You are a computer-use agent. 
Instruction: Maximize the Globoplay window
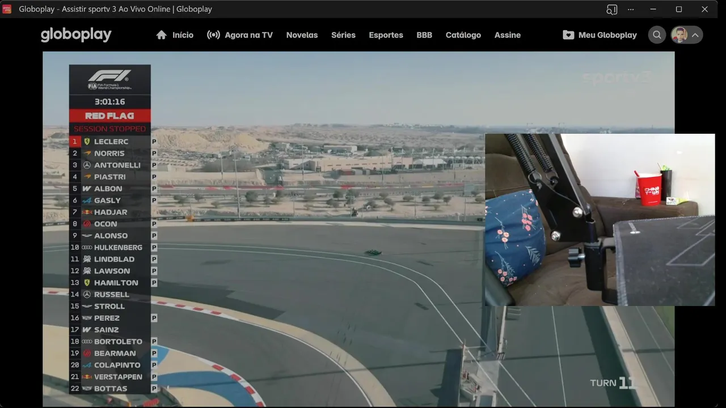pyautogui.click(x=679, y=9)
